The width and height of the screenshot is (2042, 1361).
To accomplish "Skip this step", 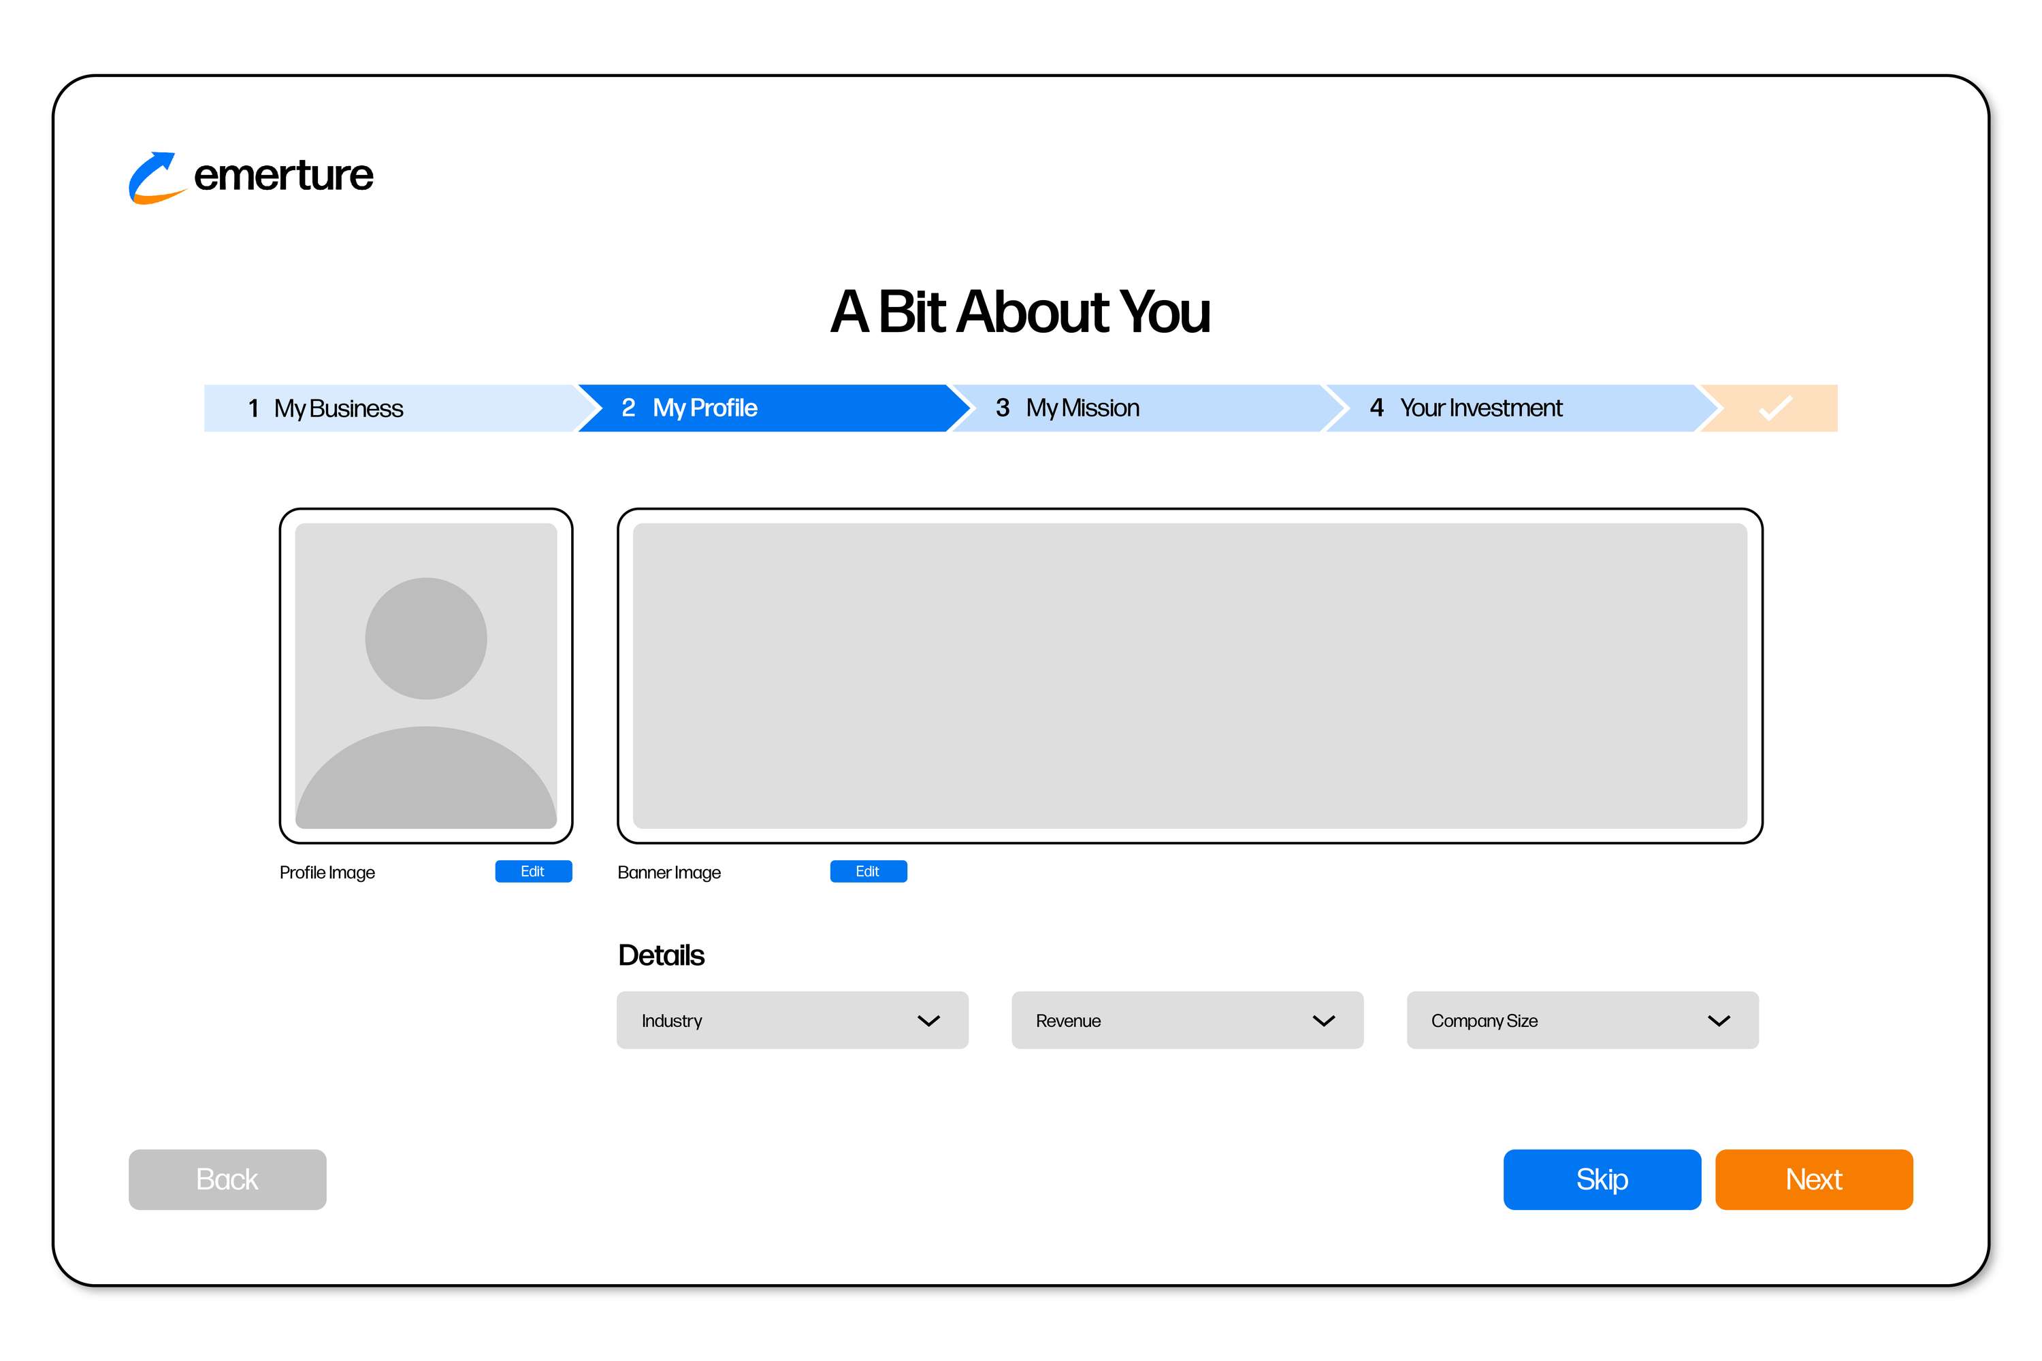I will (x=1602, y=1179).
